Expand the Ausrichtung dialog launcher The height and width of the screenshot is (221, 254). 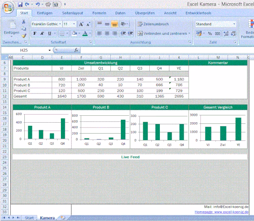point(189,42)
